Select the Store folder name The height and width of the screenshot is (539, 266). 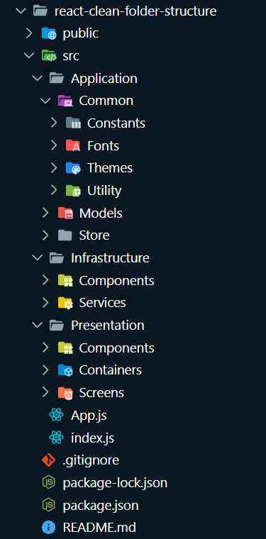click(x=94, y=235)
